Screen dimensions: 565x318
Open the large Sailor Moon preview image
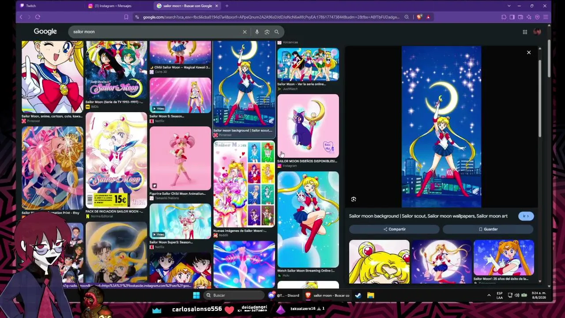coord(441,127)
